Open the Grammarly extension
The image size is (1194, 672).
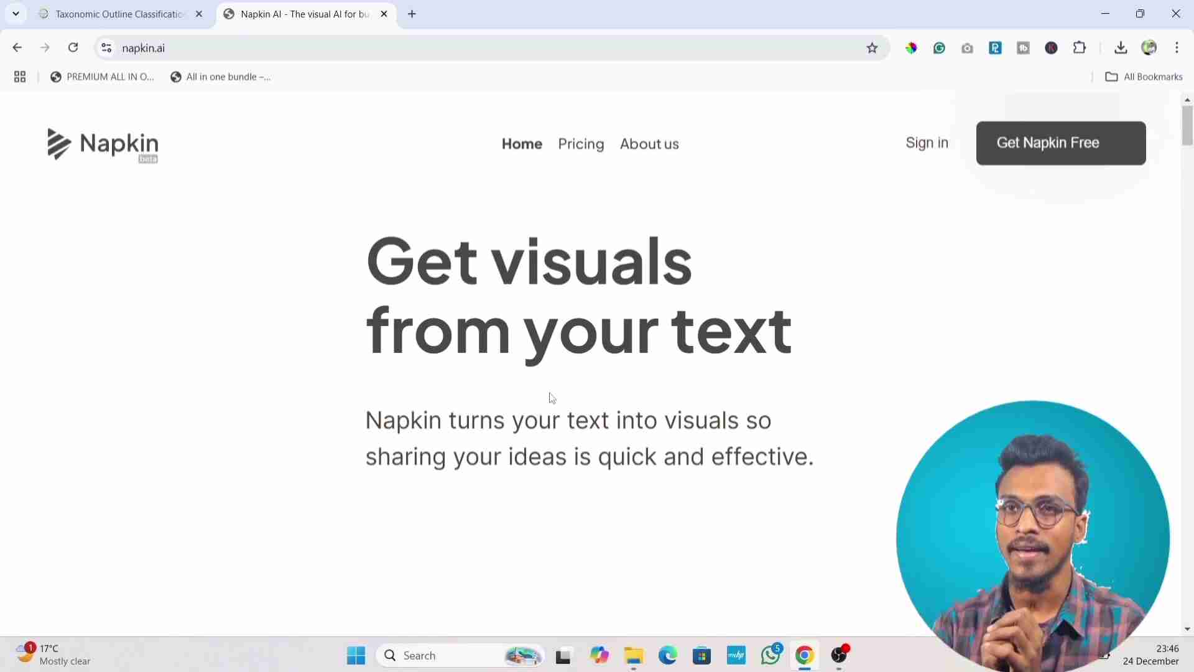pos(939,48)
